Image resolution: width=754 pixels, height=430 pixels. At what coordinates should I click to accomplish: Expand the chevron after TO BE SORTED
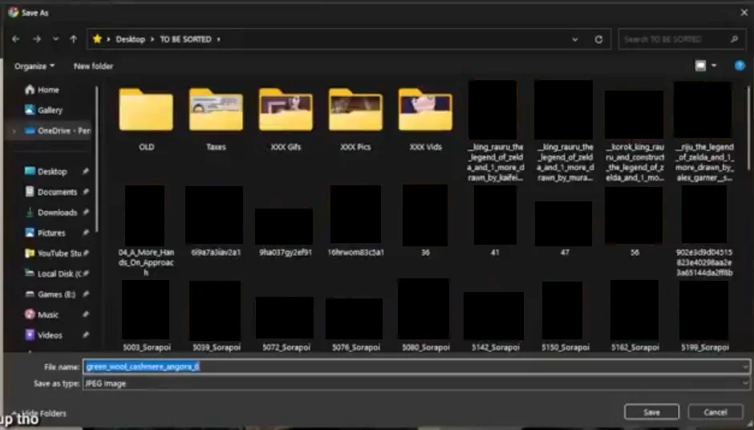click(x=218, y=39)
